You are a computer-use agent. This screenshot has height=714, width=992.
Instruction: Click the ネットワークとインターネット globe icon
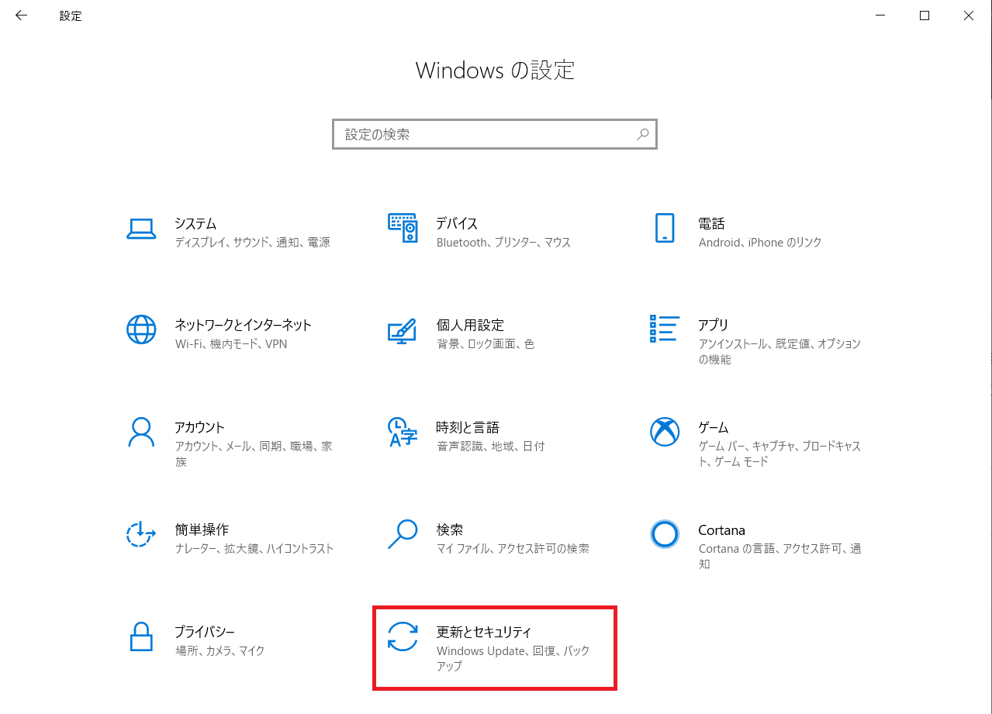[x=141, y=329]
